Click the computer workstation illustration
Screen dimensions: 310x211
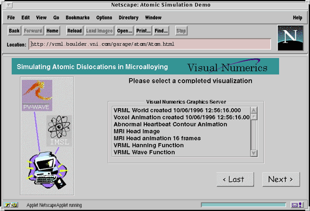point(48,170)
